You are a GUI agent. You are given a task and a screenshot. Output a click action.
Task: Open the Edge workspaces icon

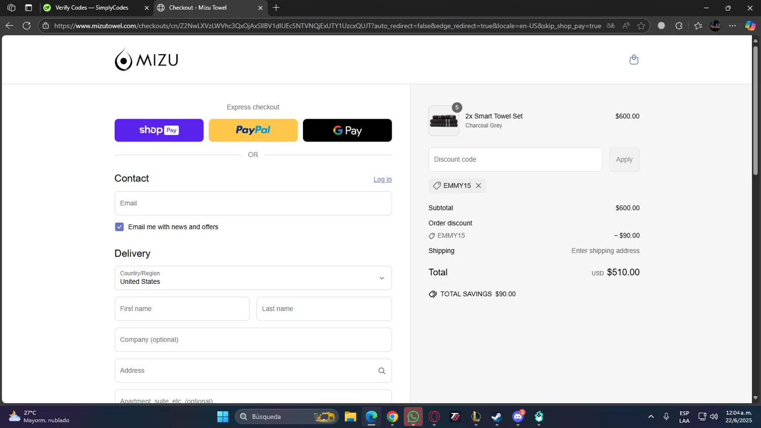click(11, 8)
